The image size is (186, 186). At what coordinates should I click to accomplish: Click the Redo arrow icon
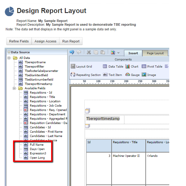coord(79,52)
